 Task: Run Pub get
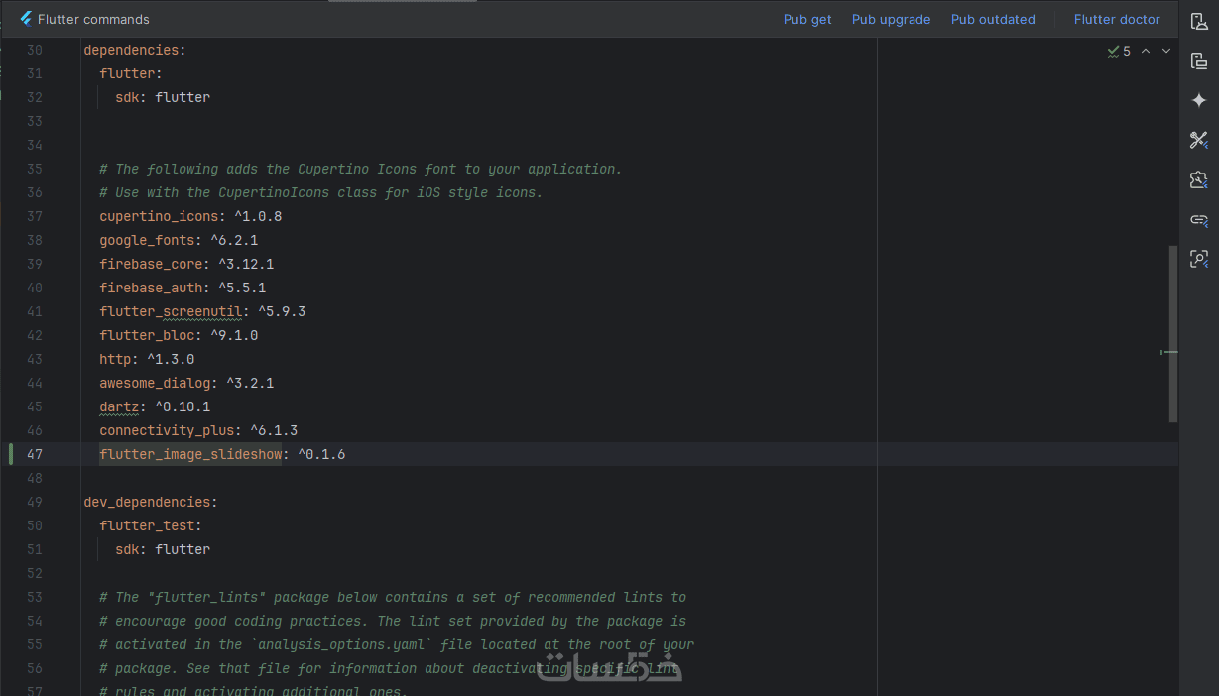(807, 19)
